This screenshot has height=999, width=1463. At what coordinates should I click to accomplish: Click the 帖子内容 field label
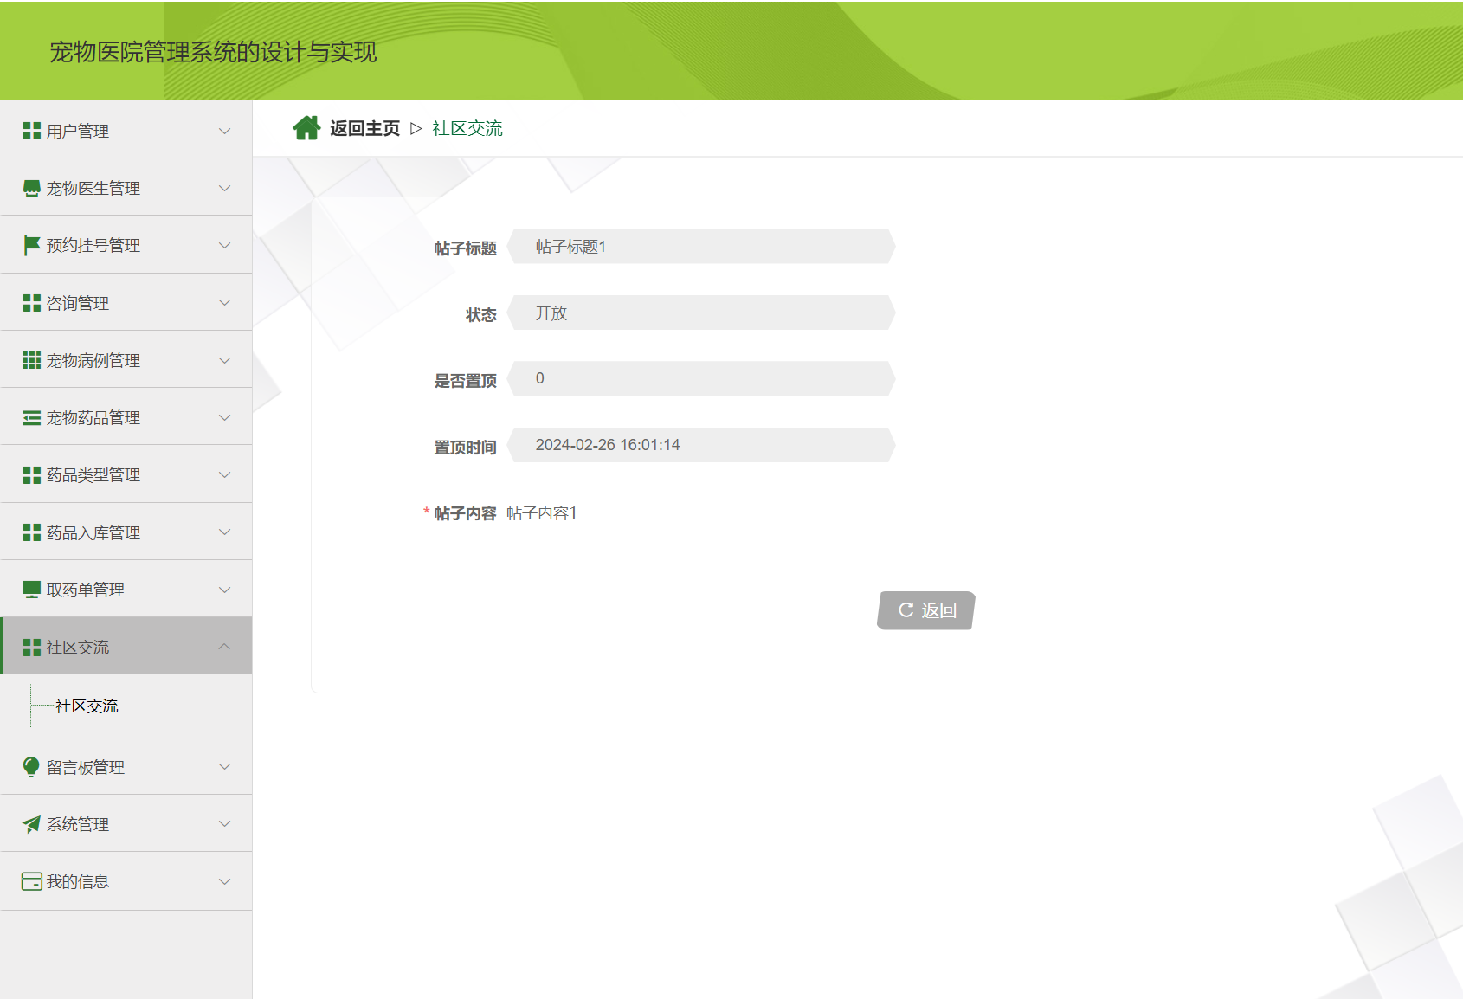pyautogui.click(x=465, y=513)
